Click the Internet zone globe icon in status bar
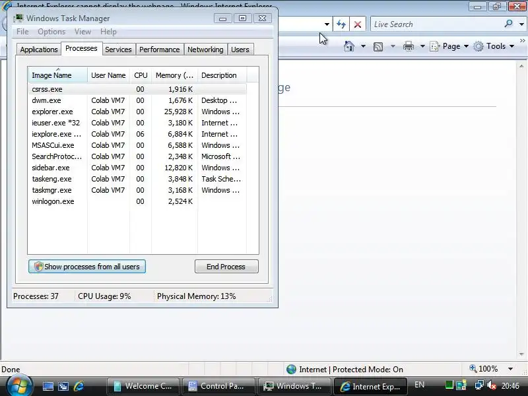The width and height of the screenshot is (528, 396). click(x=291, y=370)
